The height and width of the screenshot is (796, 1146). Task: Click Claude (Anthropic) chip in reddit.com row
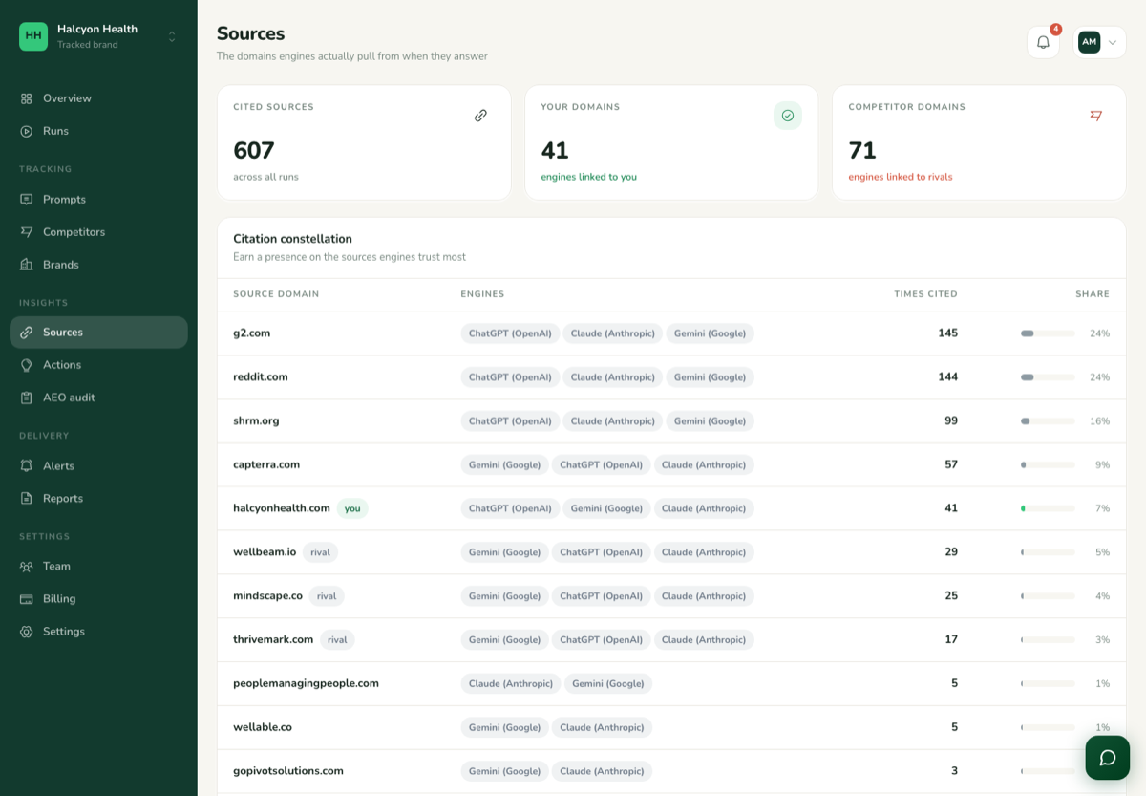pos(613,377)
